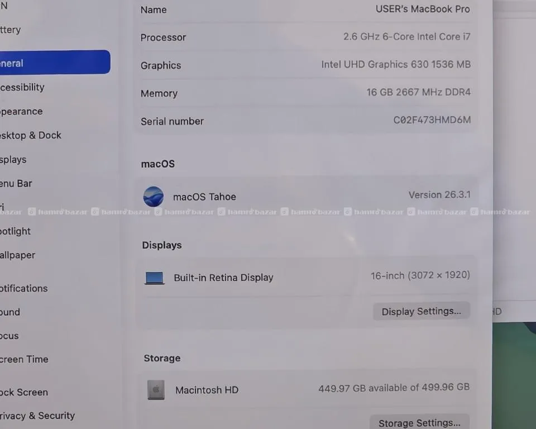536x429 pixels.
Task: Go to Desktop & Dock settings
Action: tap(30, 136)
